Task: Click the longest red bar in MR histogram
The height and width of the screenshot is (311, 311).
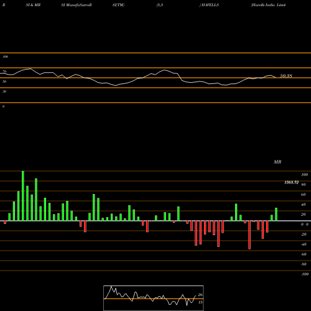Action: (249, 235)
